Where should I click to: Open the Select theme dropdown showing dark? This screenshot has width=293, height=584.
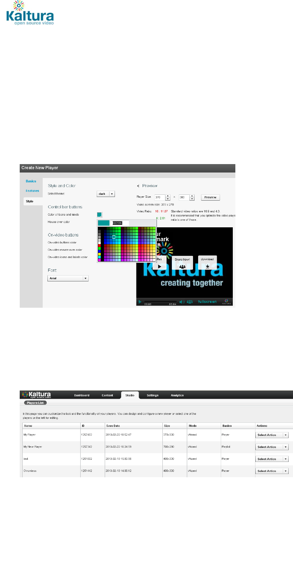click(x=106, y=194)
